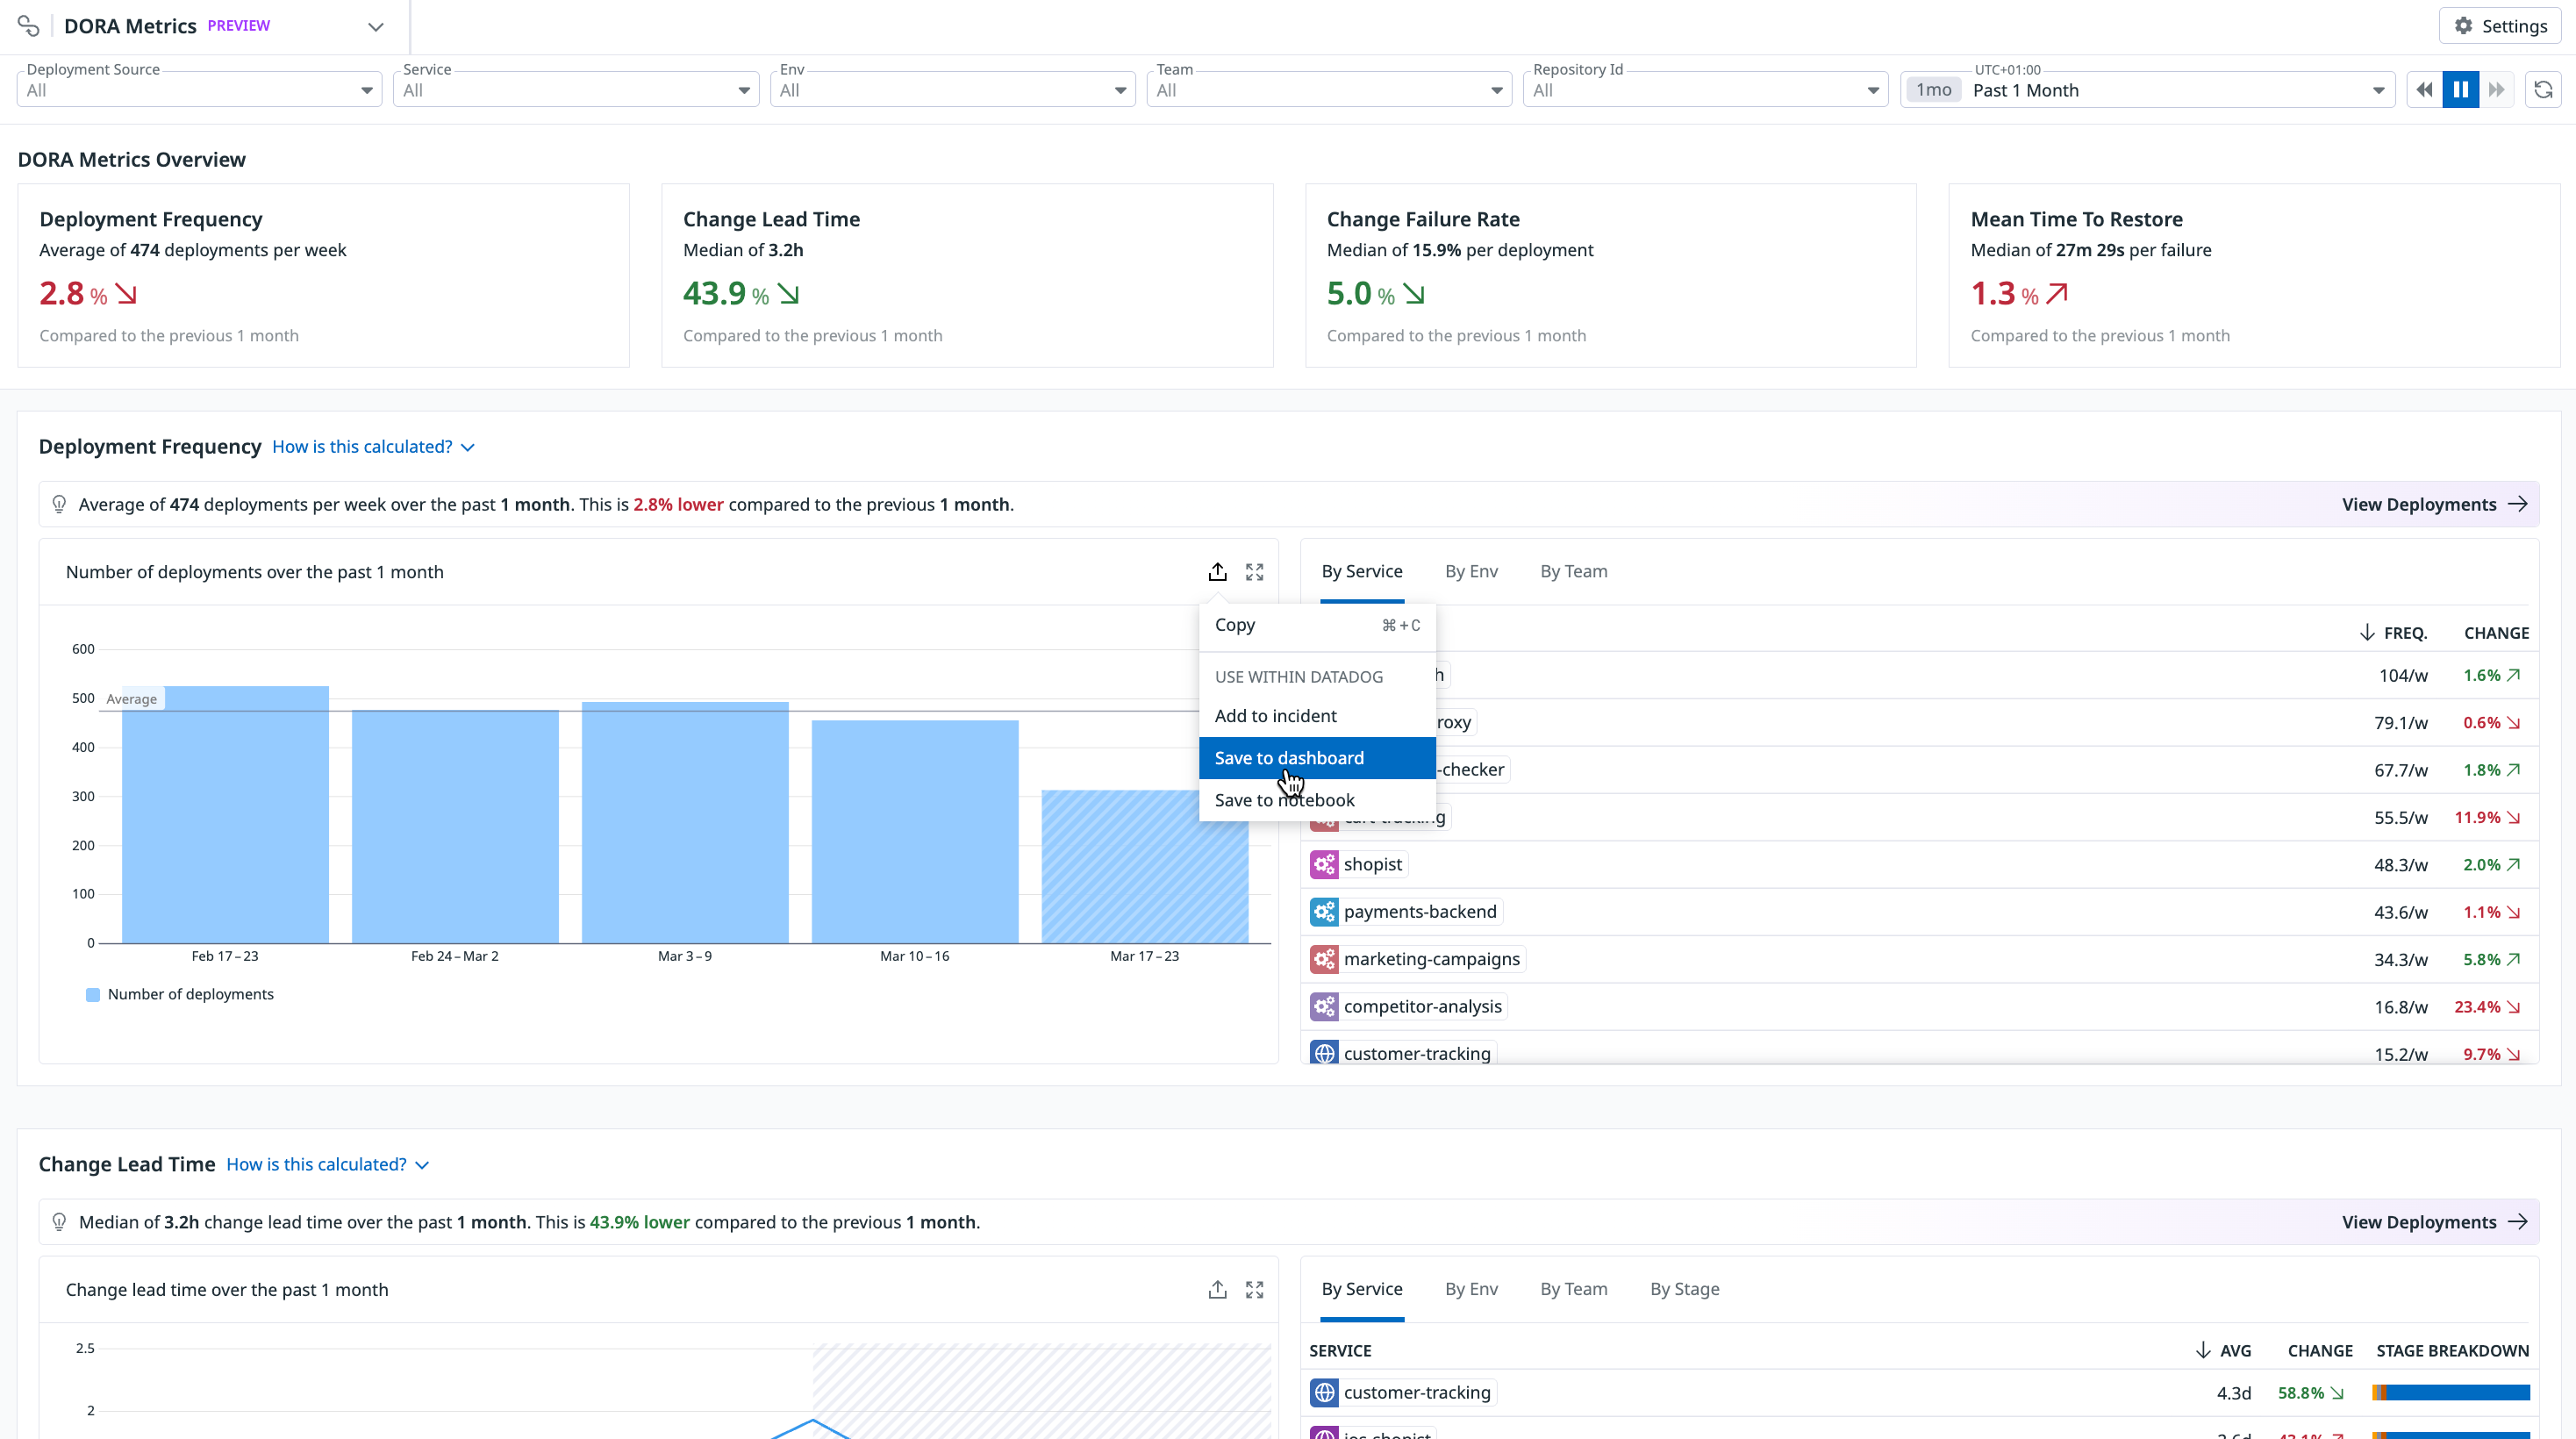Click the 1mo time range badge
The width and height of the screenshot is (2576, 1439).
(x=1933, y=90)
